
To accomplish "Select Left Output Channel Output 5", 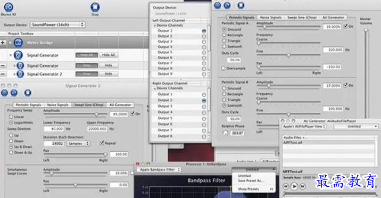I will 204,53.
